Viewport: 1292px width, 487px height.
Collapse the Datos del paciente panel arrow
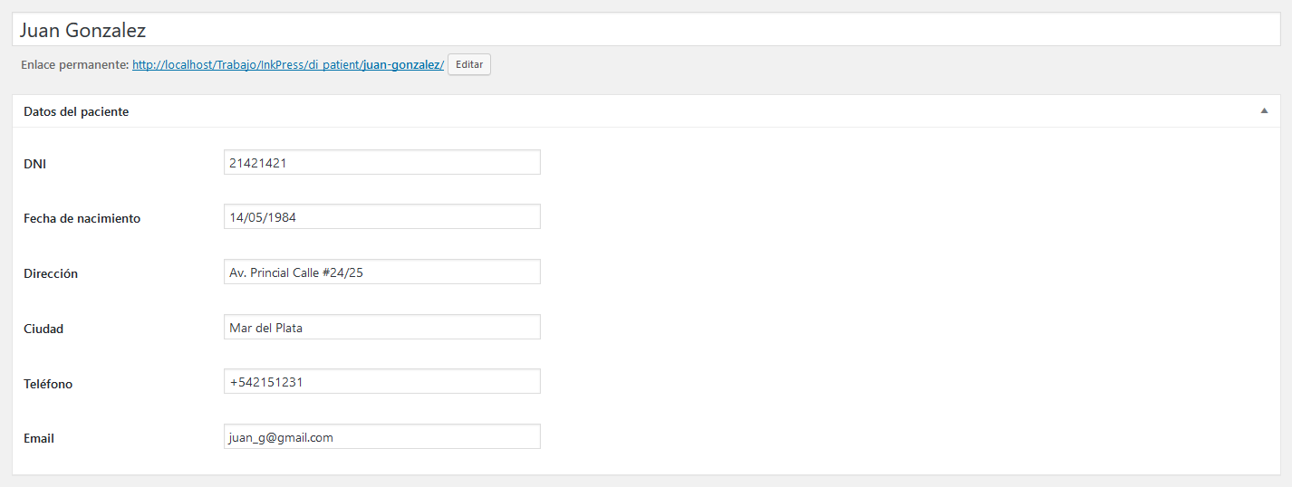point(1264,110)
